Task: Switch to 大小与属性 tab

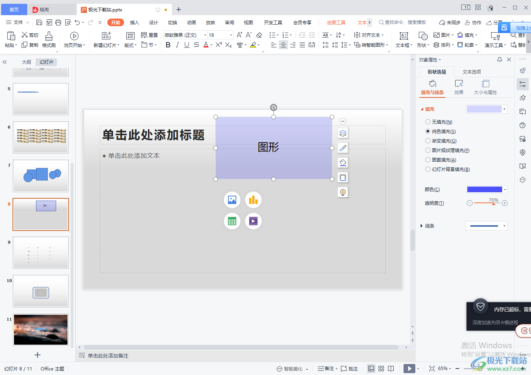Action: coord(485,87)
